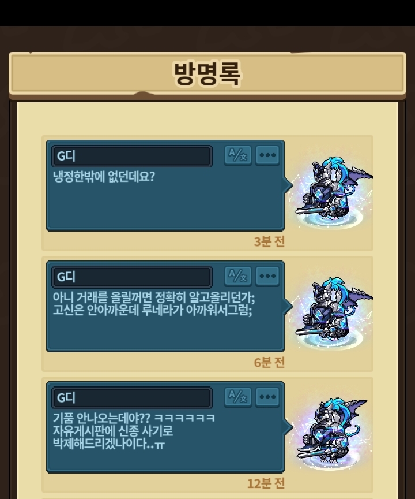Select the G디 name field in the first entry

pos(132,156)
